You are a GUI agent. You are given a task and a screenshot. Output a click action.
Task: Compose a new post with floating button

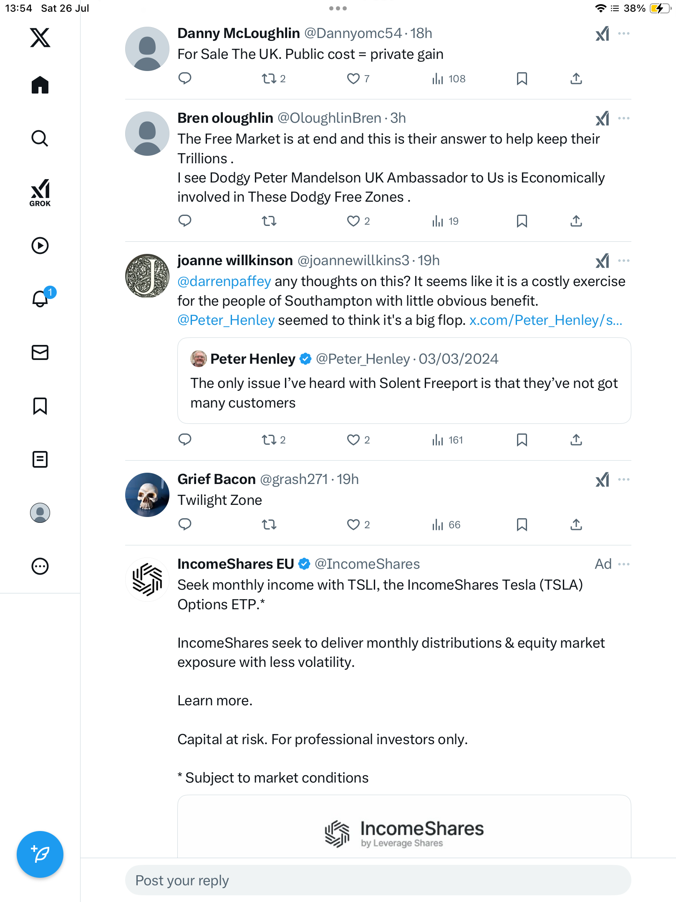[40, 854]
